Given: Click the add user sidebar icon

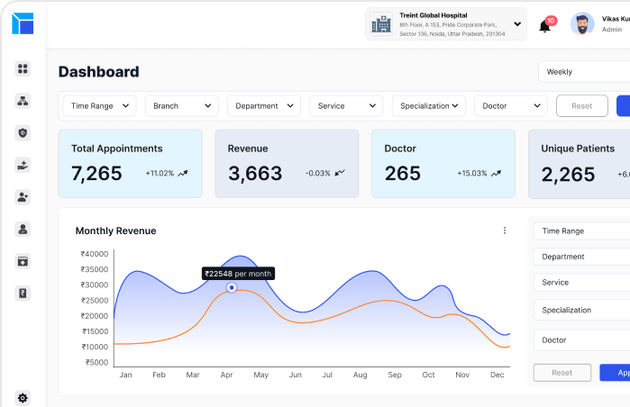Looking at the screenshot, I should 23,196.
